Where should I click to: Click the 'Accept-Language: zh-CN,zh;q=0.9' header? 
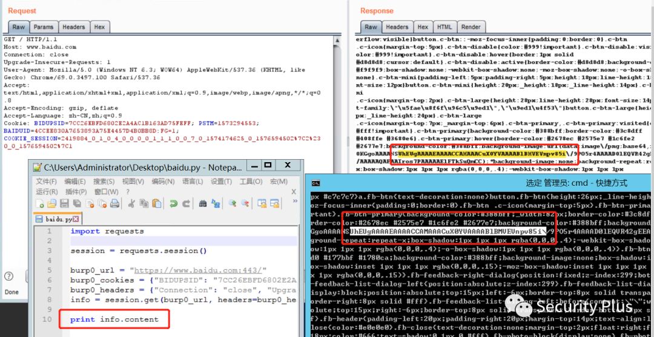63,116
